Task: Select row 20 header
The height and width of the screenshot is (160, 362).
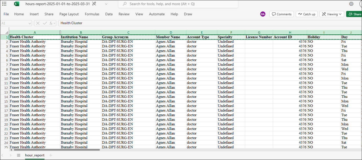Action: pyautogui.click(x=4, y=124)
